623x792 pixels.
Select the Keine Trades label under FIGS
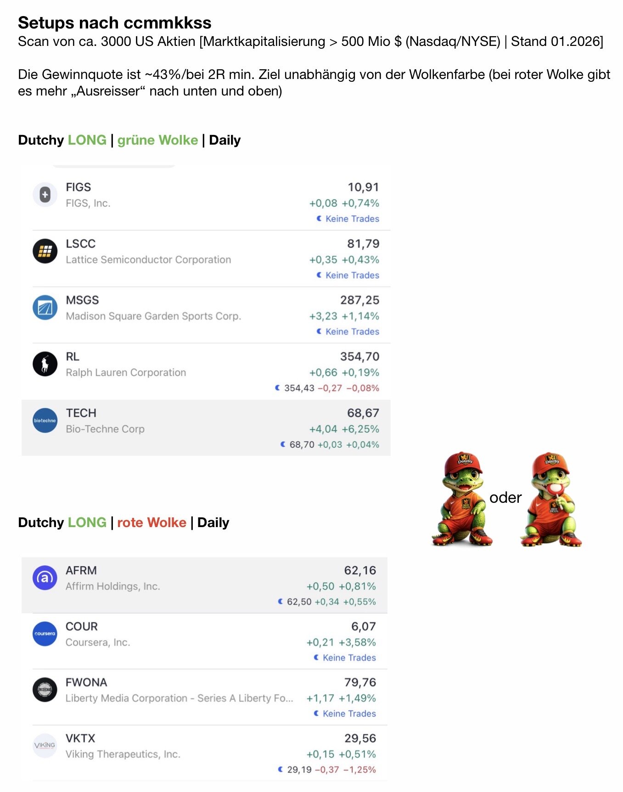point(352,219)
